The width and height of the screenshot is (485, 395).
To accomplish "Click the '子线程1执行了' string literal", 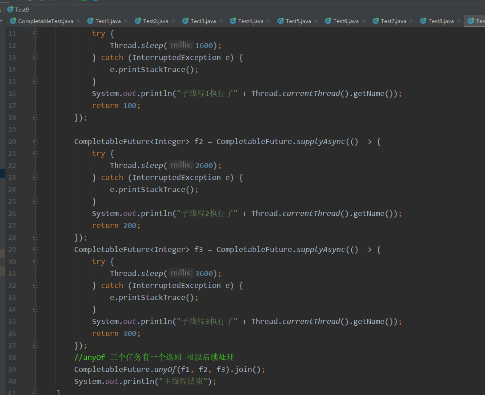I will tap(207, 94).
